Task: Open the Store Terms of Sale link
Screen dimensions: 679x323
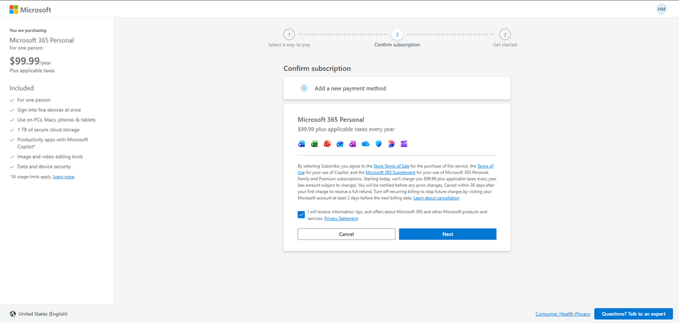Action: (x=391, y=166)
